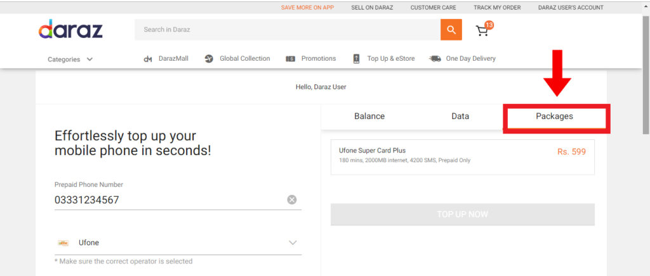650x276 pixels.
Task: Click the DarazMall icon
Action: coord(147,59)
